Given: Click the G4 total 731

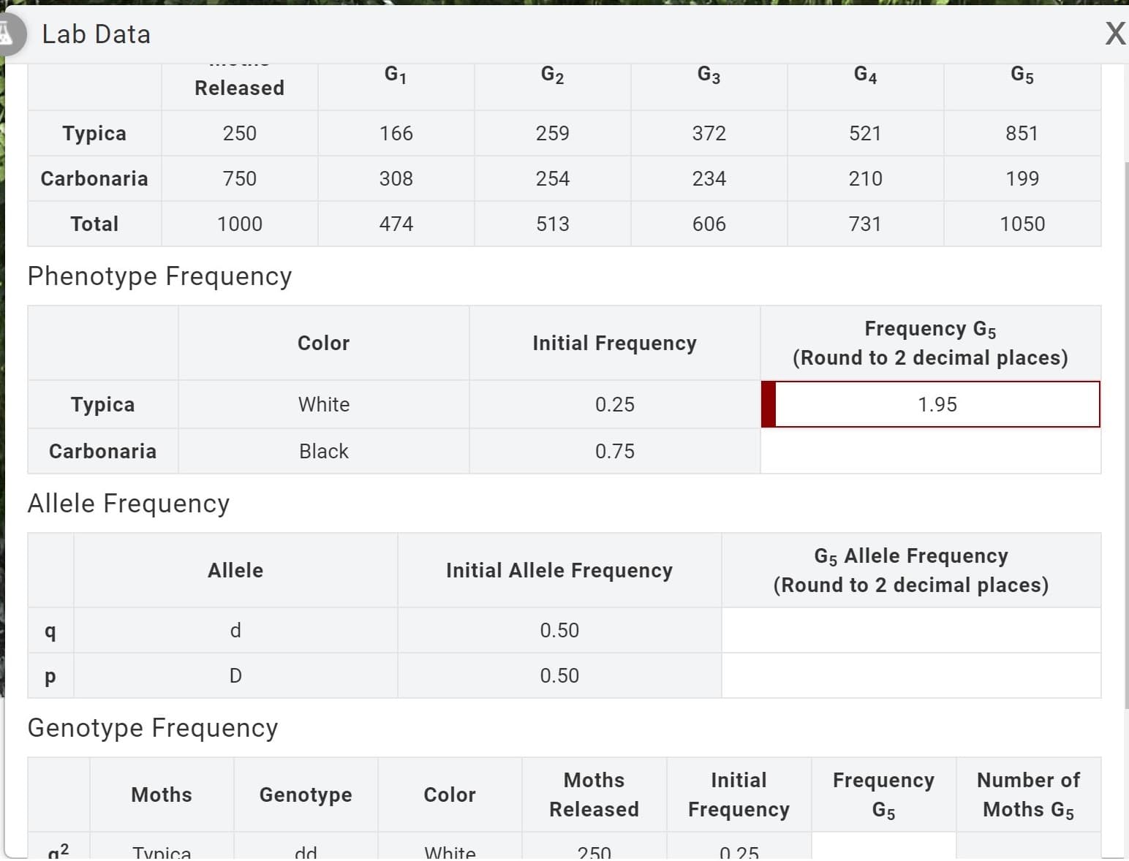Looking at the screenshot, I should point(865,224).
